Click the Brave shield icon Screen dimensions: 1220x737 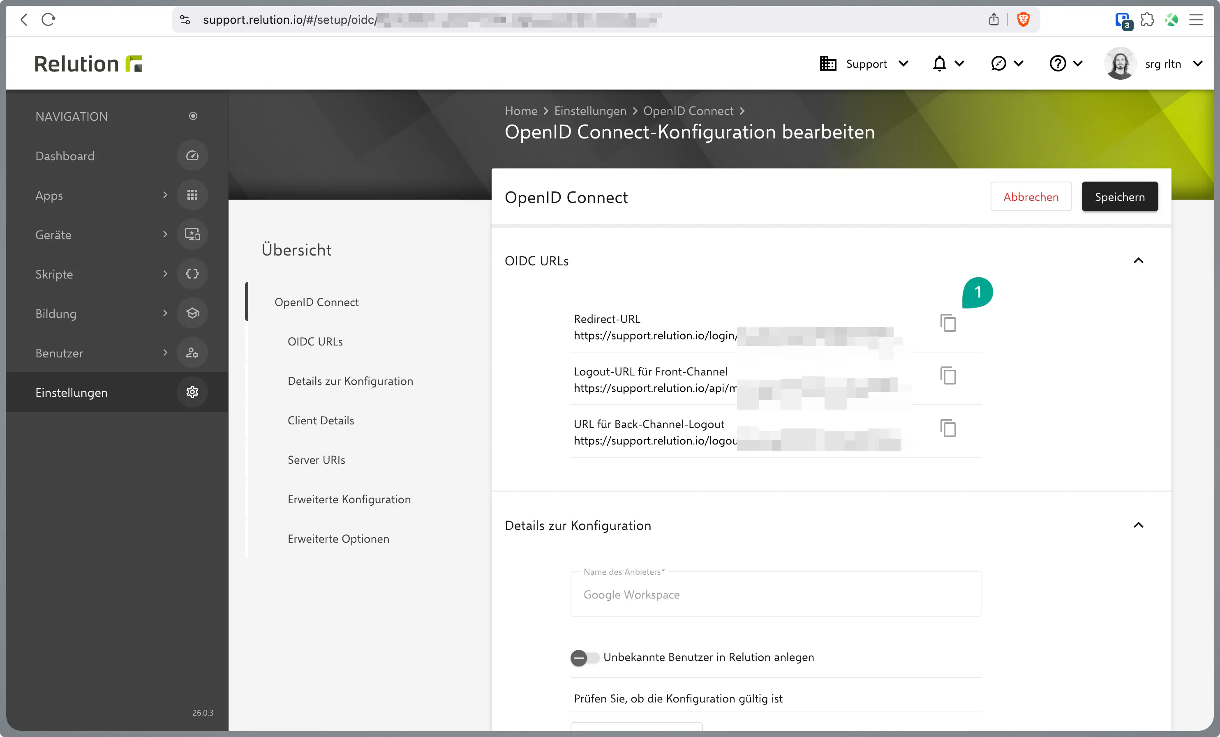point(1023,20)
